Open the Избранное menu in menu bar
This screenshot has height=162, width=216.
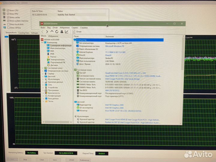pyautogui.click(x=64, y=28)
